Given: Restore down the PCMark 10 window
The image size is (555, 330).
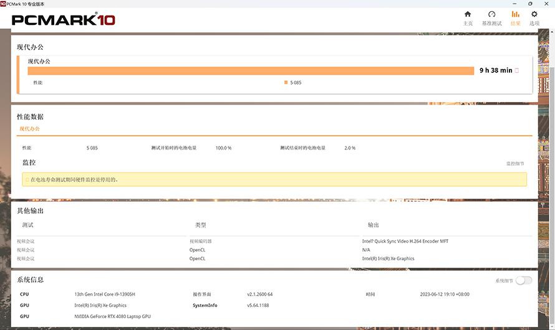Looking at the screenshot, I should [x=530, y=4].
